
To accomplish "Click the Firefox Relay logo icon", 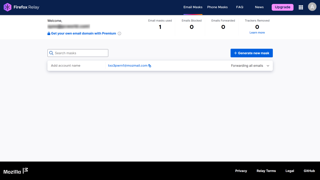I will tap(7, 7).
